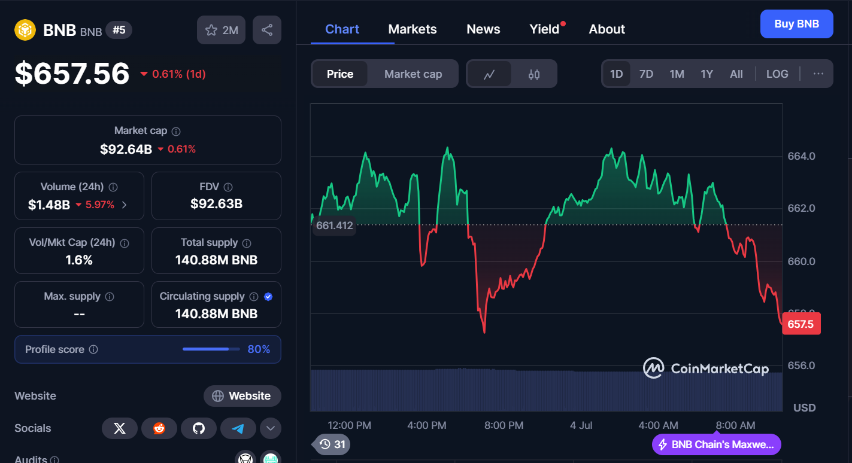Expand more socials dropdown chevron
This screenshot has width=852, height=463.
271,428
